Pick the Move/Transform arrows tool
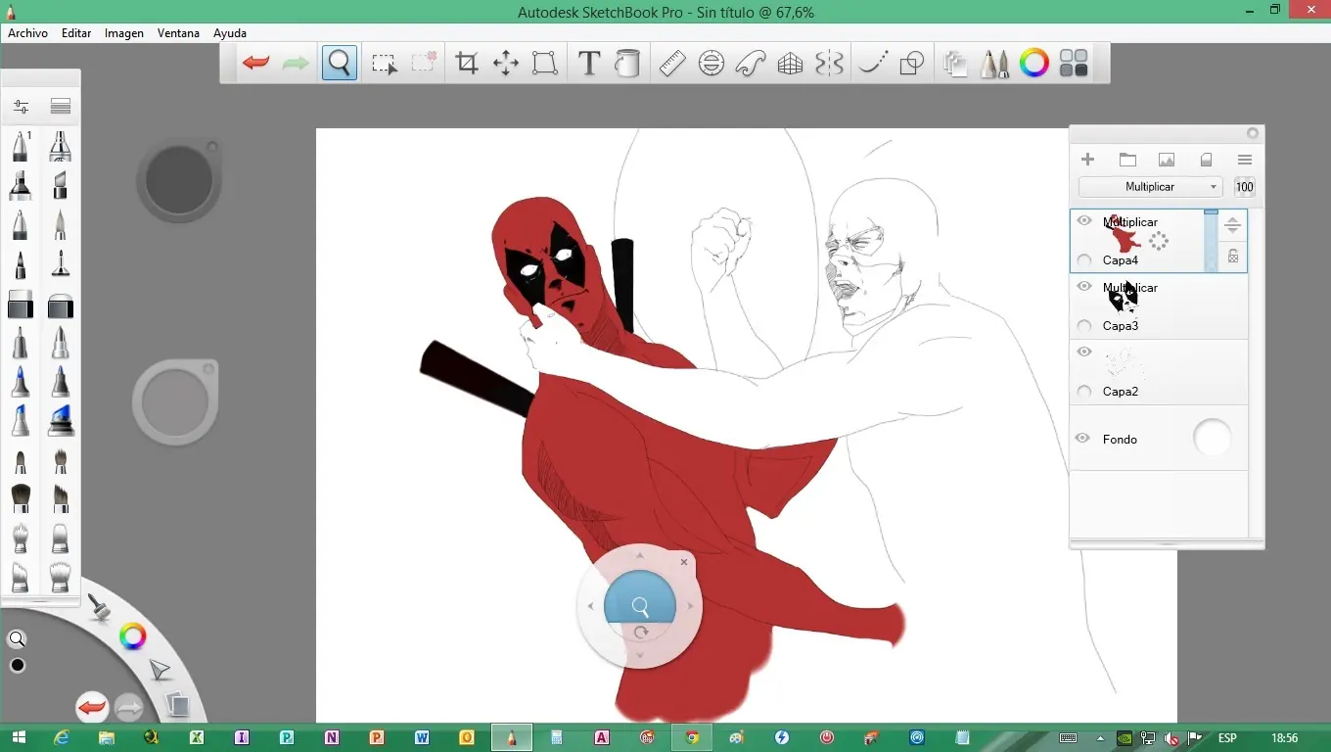The width and height of the screenshot is (1331, 752). click(506, 64)
